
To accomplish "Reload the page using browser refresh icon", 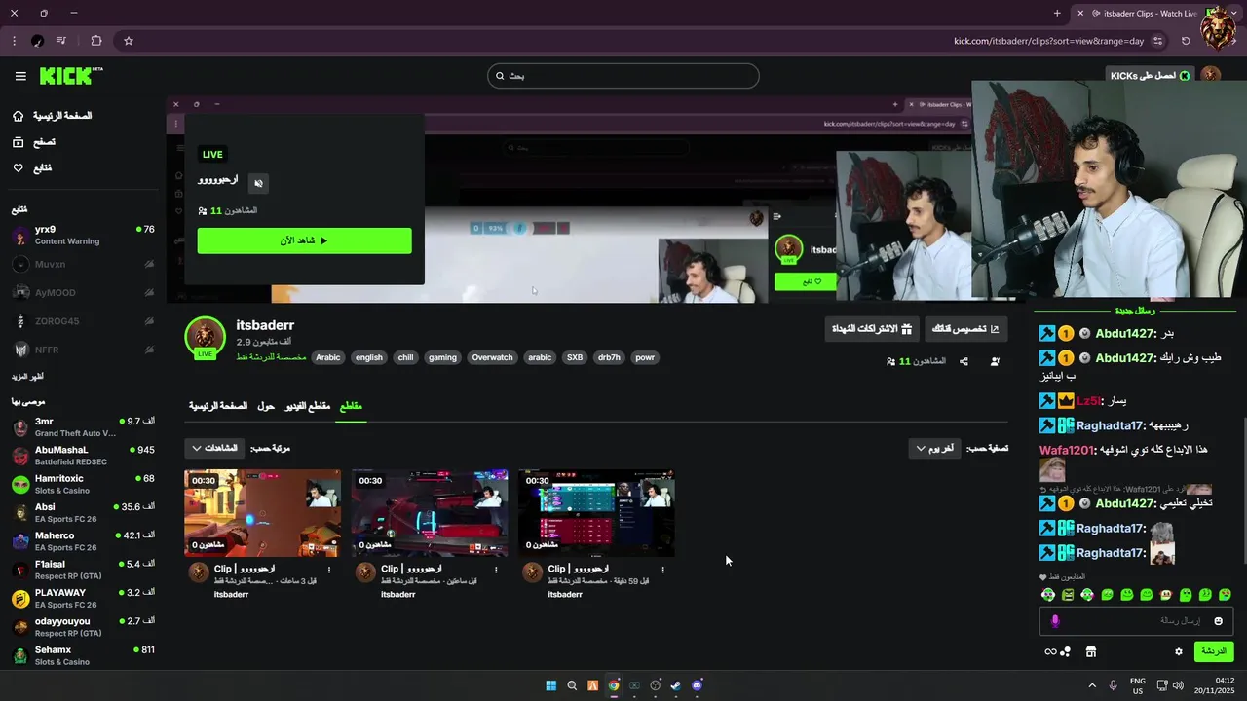I will click(x=1186, y=41).
